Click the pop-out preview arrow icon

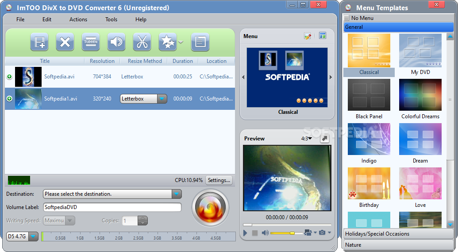tap(324, 139)
